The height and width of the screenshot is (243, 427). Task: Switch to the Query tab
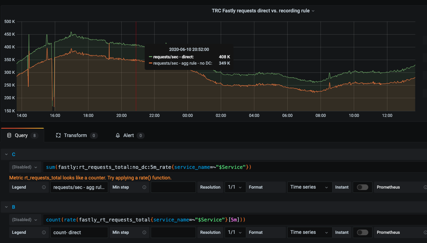23,135
